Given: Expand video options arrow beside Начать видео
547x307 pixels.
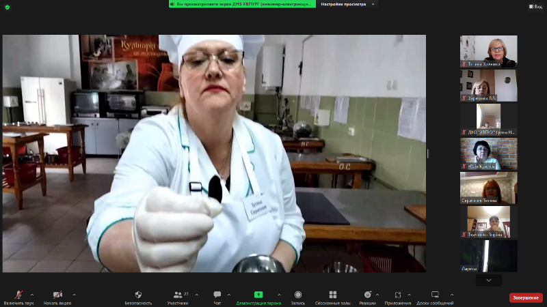Looking at the screenshot, I should coord(74,295).
